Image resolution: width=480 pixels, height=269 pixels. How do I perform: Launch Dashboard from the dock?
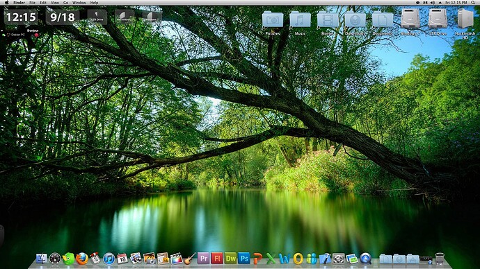tap(55, 259)
